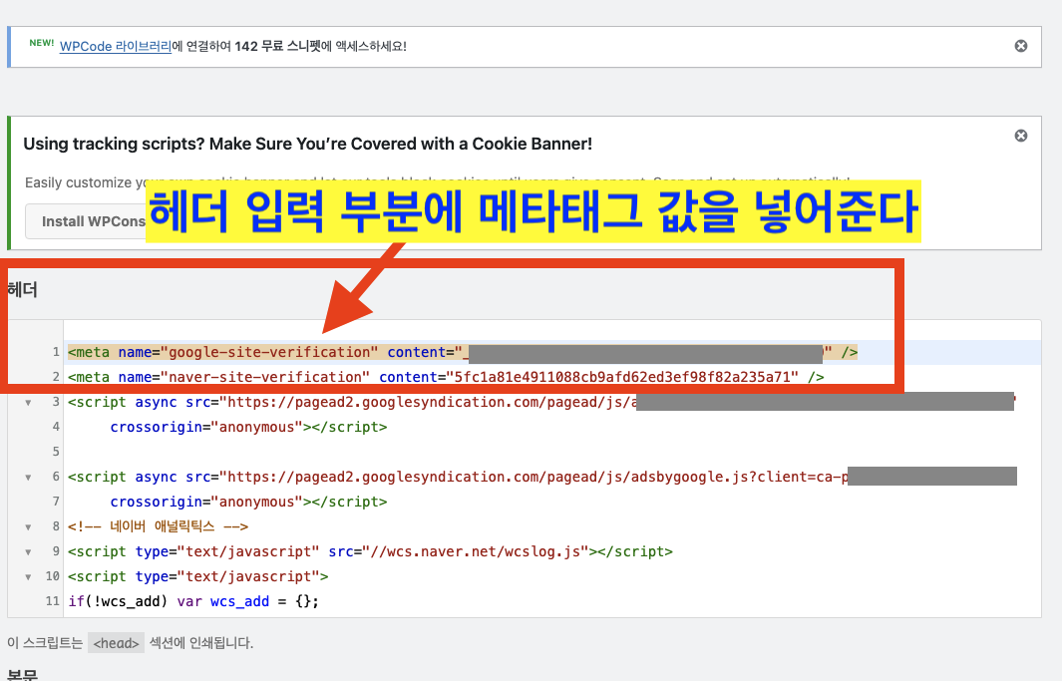The height and width of the screenshot is (681, 1062).
Task: Collapse the script block at line 3
Action: pos(28,402)
